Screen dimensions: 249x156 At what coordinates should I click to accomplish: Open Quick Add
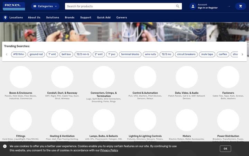104,18
